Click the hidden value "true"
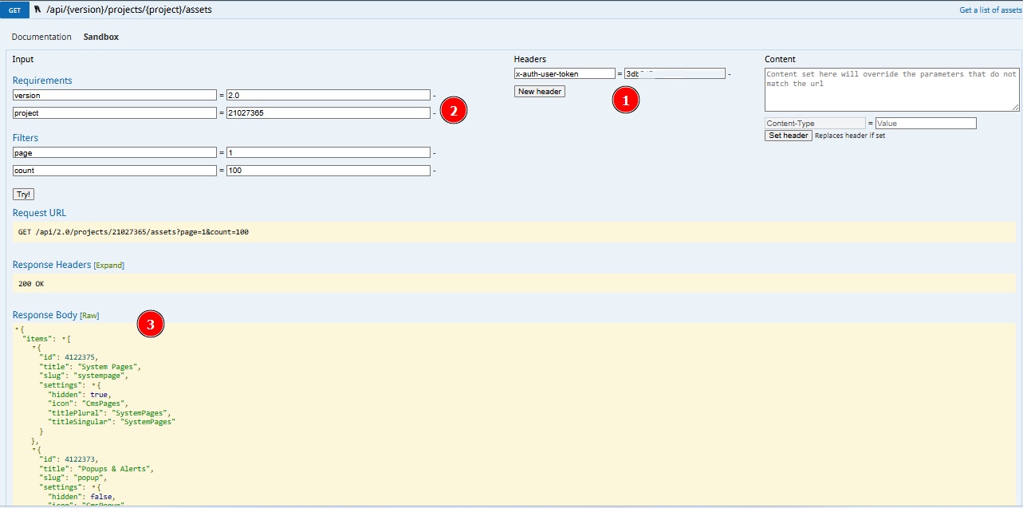Viewport: 1023px width, 508px height. 97,395
